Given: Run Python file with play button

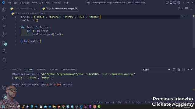Looking at the screenshot, I should 179,8.
